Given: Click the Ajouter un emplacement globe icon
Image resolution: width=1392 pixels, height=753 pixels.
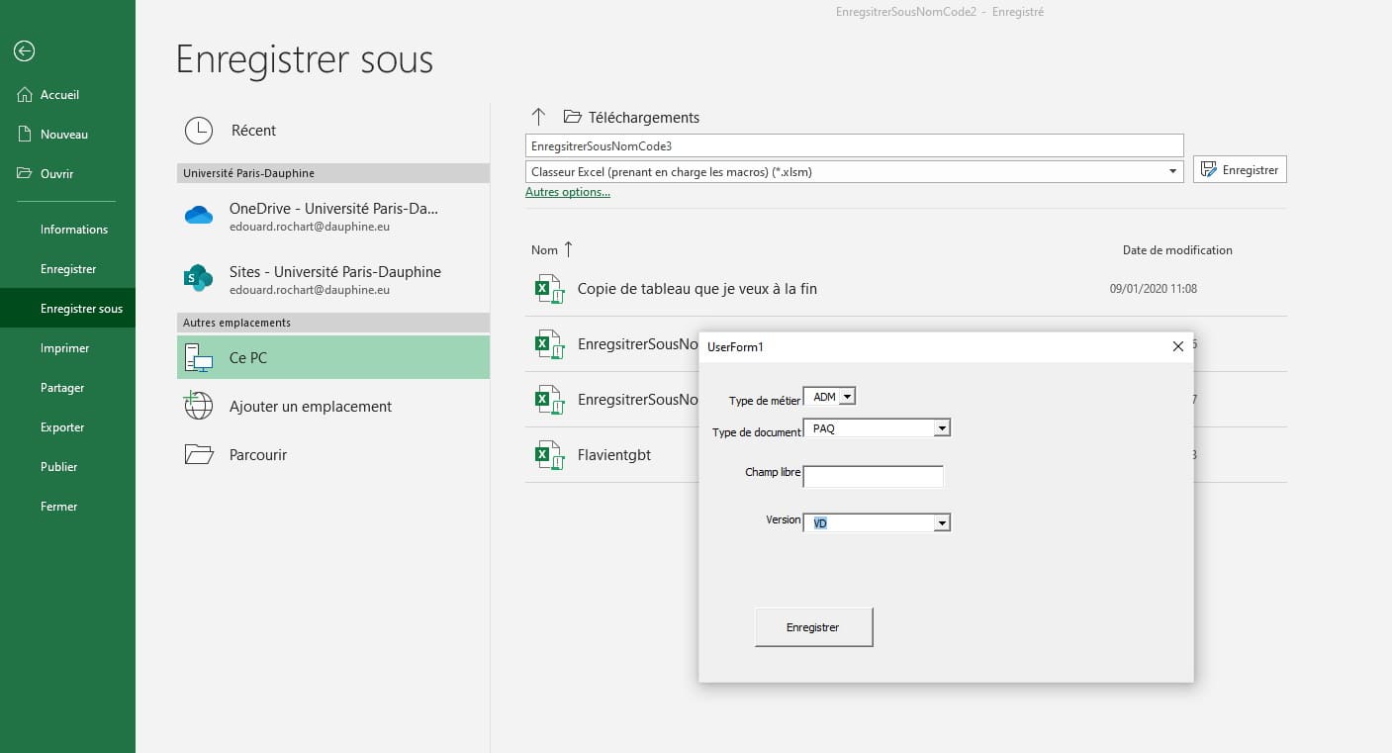Looking at the screenshot, I should tap(199, 406).
